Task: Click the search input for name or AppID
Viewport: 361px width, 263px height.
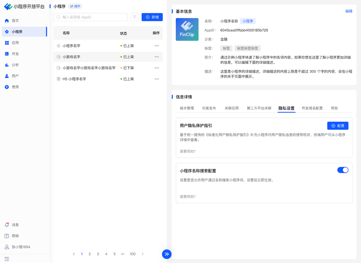Action: pos(93,17)
